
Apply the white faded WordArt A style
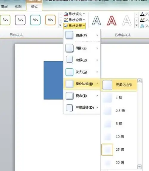(127, 20)
